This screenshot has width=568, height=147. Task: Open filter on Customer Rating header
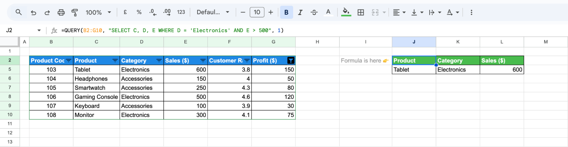pos(247,61)
